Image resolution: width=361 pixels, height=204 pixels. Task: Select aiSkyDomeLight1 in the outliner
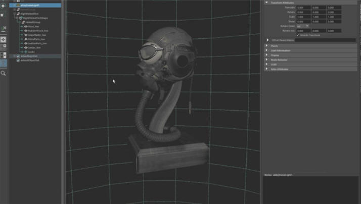tap(29, 5)
